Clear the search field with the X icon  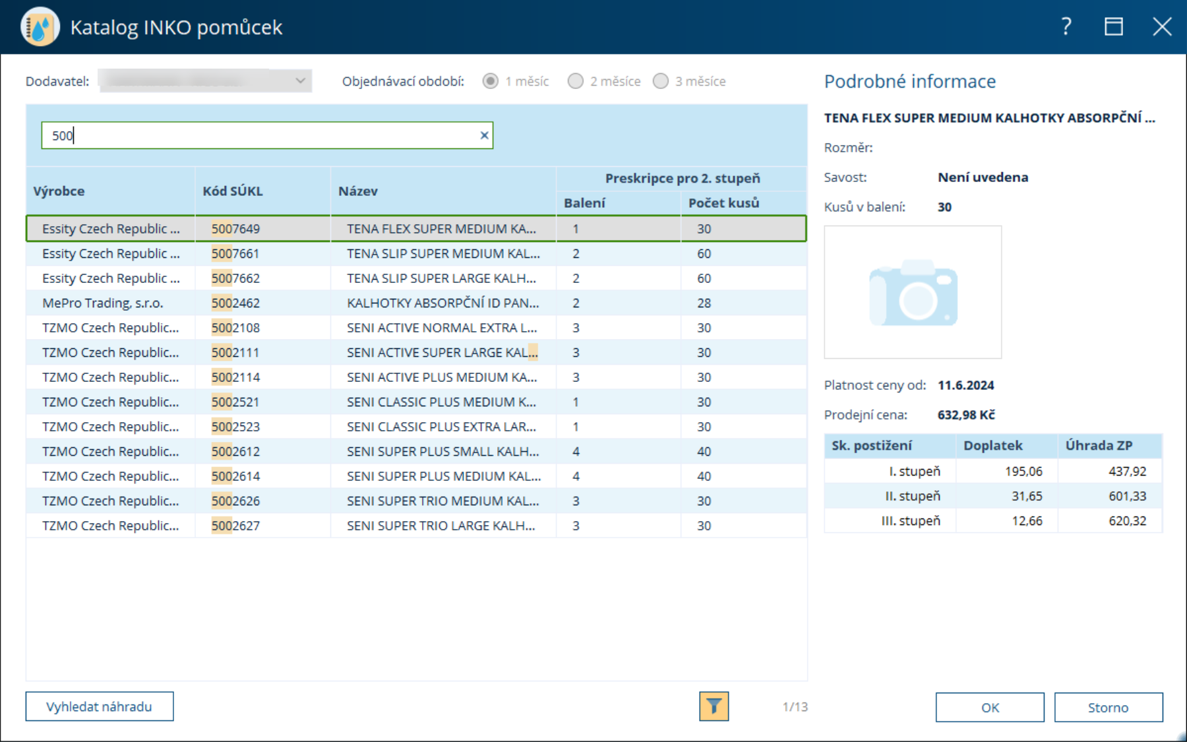484,135
